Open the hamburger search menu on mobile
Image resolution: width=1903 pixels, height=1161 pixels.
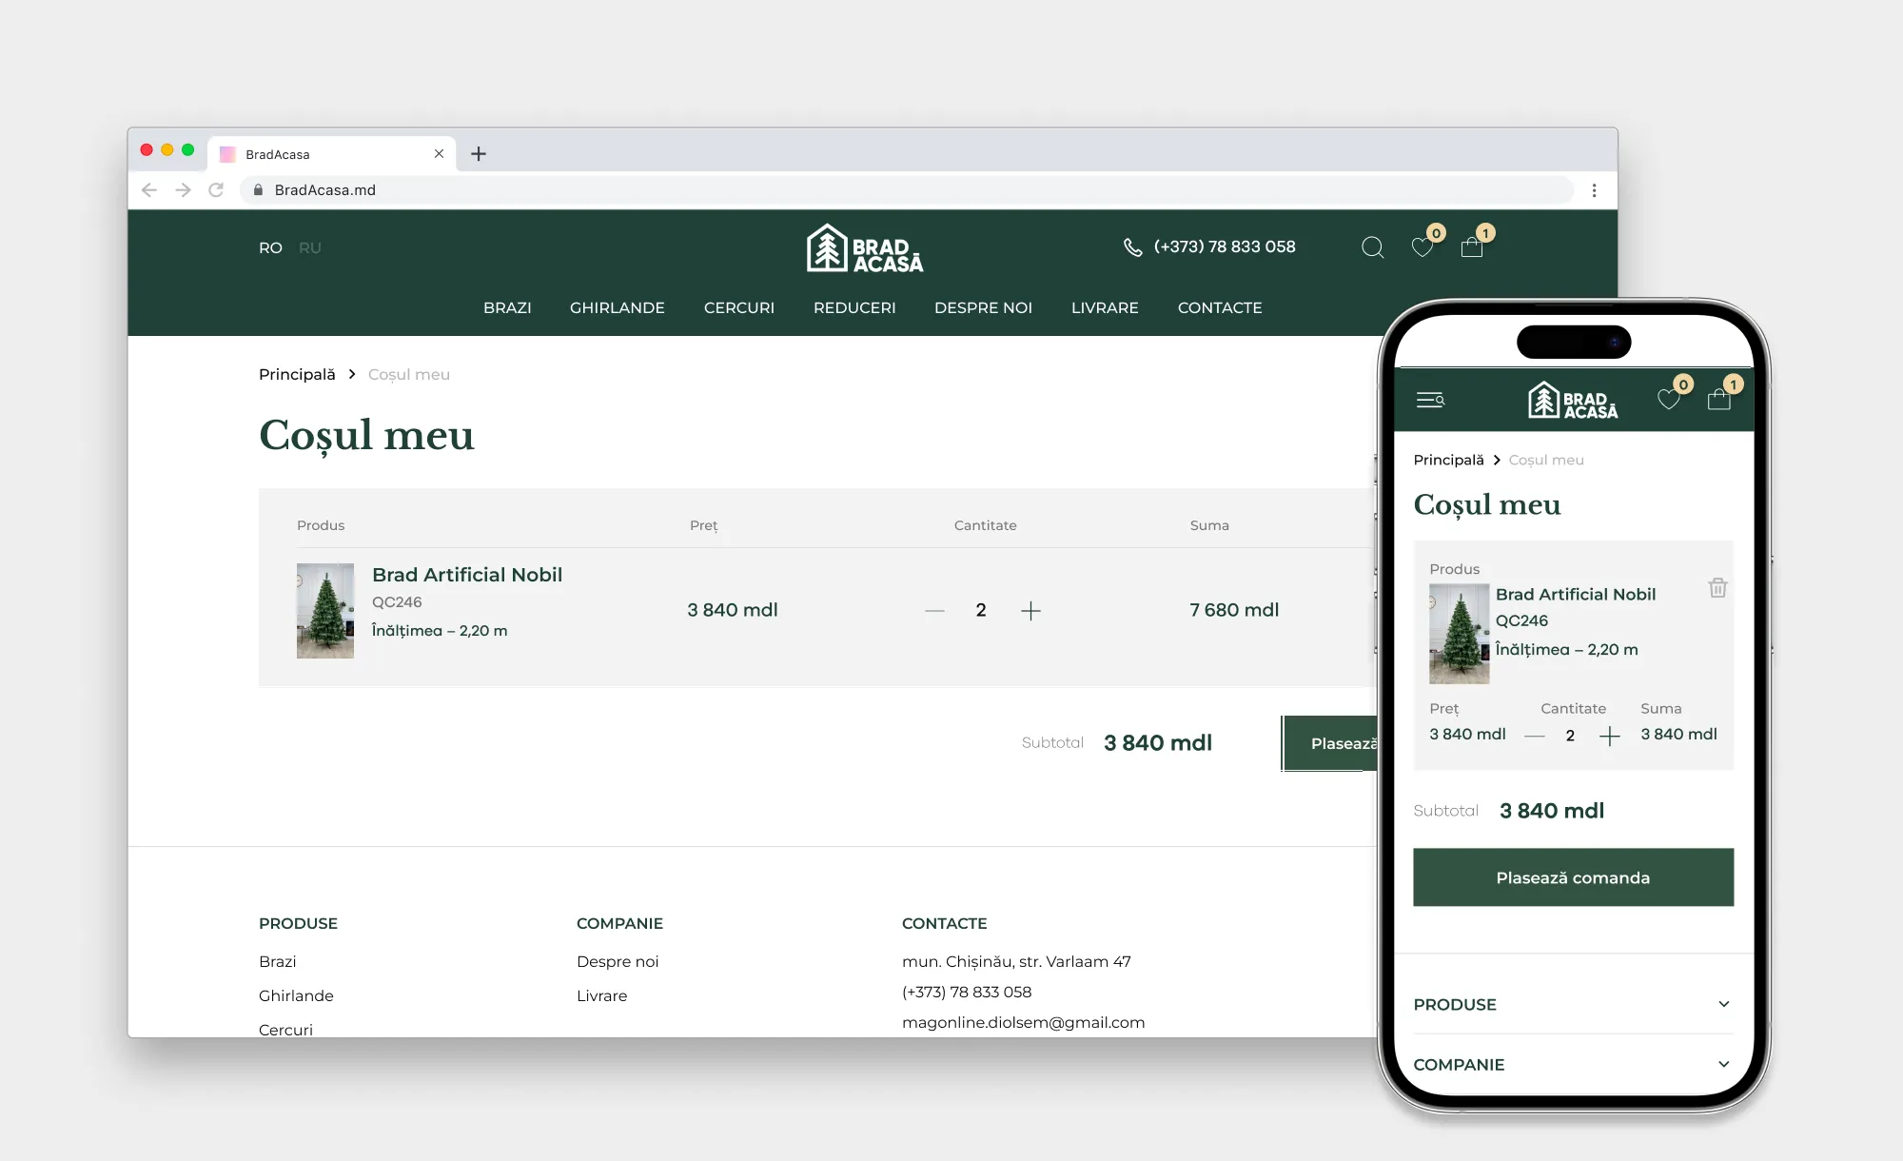(x=1430, y=400)
